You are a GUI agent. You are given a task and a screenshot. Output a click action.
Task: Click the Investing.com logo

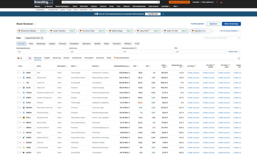(43, 2)
